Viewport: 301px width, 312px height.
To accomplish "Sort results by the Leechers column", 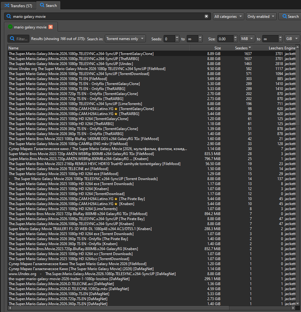I will coord(268,48).
